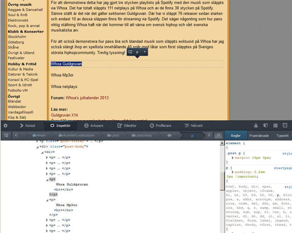Click the breadcrumb scroll left arrow

pos(16,135)
